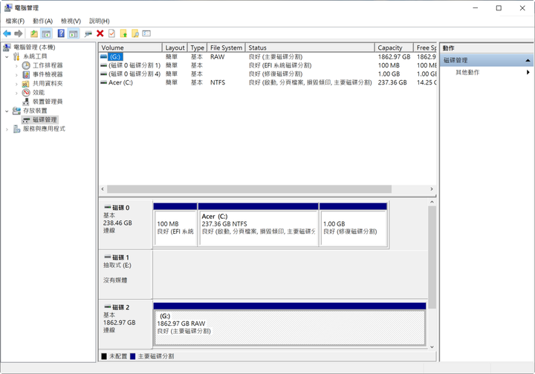Click the folder with magnifier toolbar icon
This screenshot has width=535, height=374.
[x=135, y=33]
